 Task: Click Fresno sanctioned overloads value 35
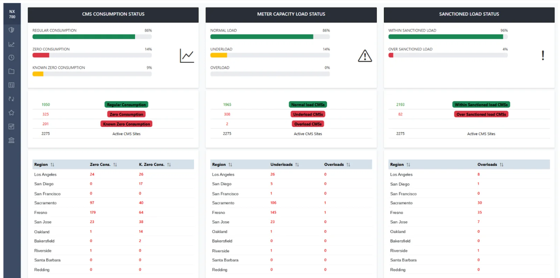click(x=479, y=212)
